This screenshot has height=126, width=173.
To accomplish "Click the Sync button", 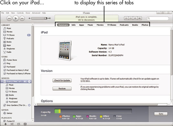I will click(x=161, y=114).
